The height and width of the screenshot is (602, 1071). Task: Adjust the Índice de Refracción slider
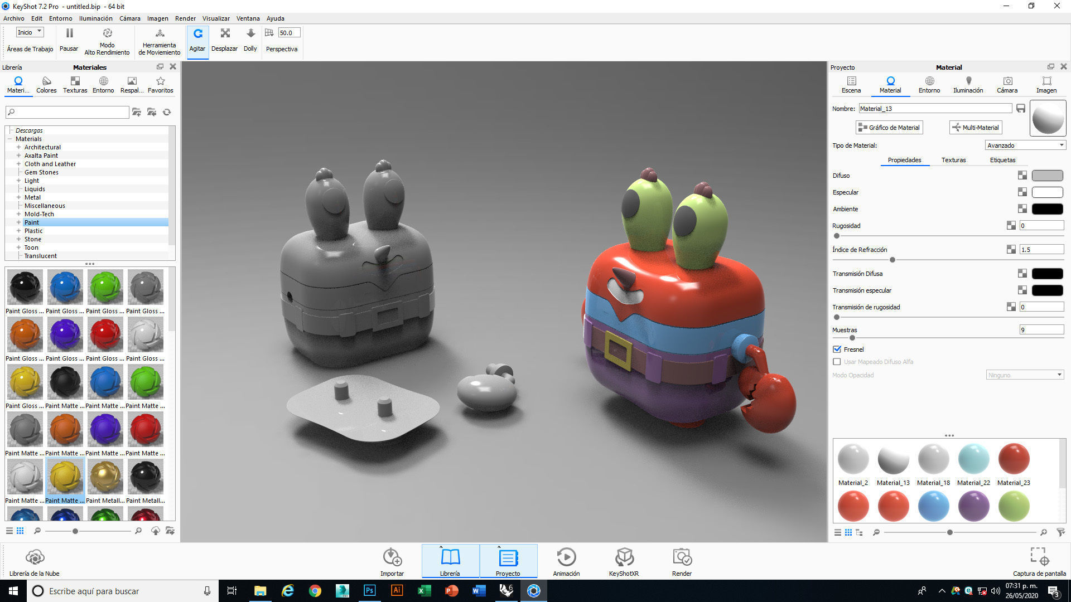click(x=893, y=260)
